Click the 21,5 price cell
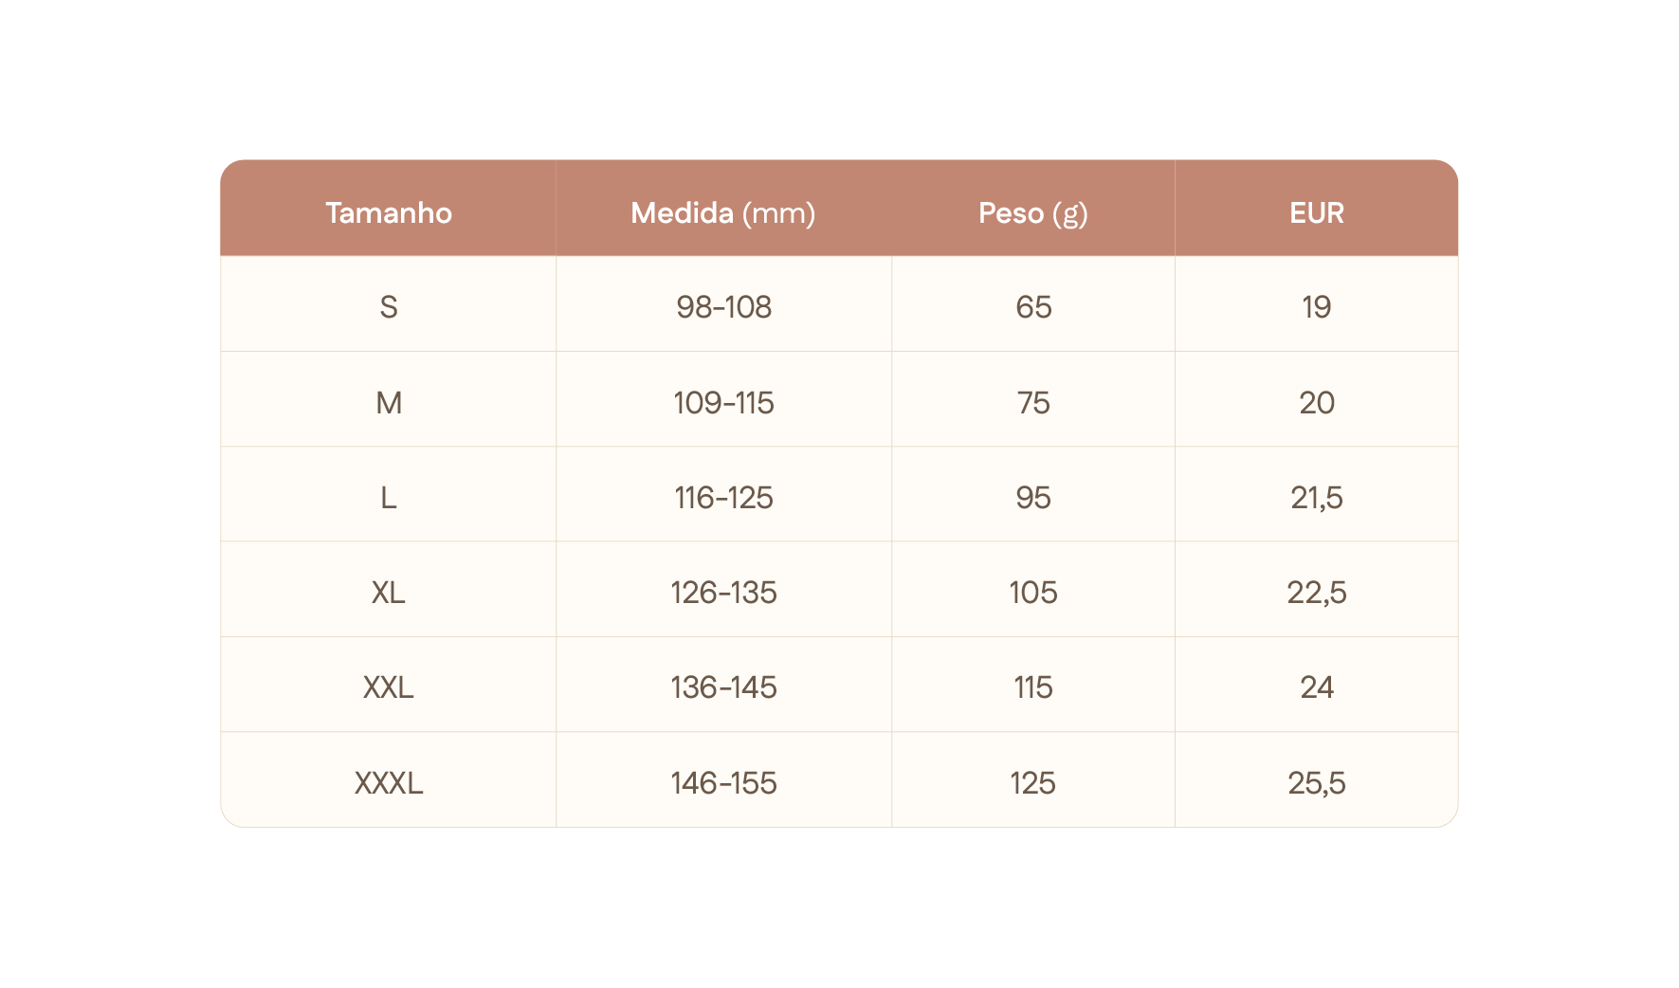 click(1316, 498)
